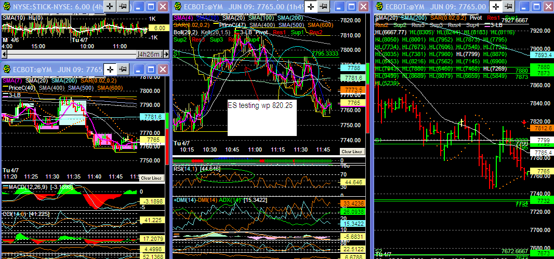Screen dimensions: 554x259
Task: Click the green 7732 price tag
Action: (542, 201)
